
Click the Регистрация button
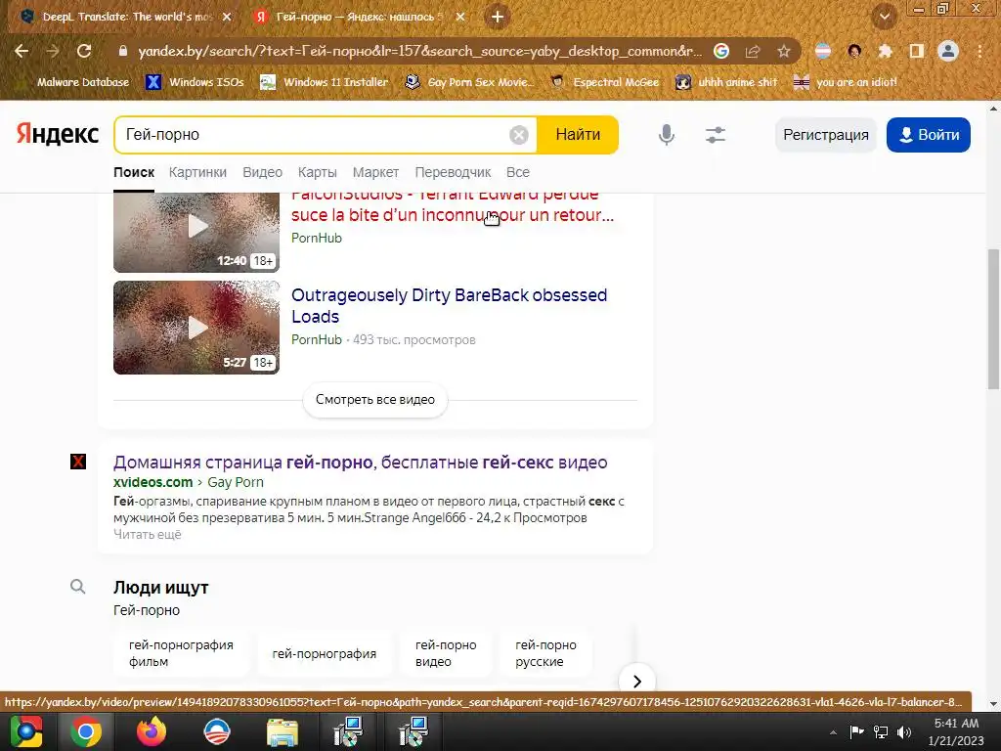(826, 135)
